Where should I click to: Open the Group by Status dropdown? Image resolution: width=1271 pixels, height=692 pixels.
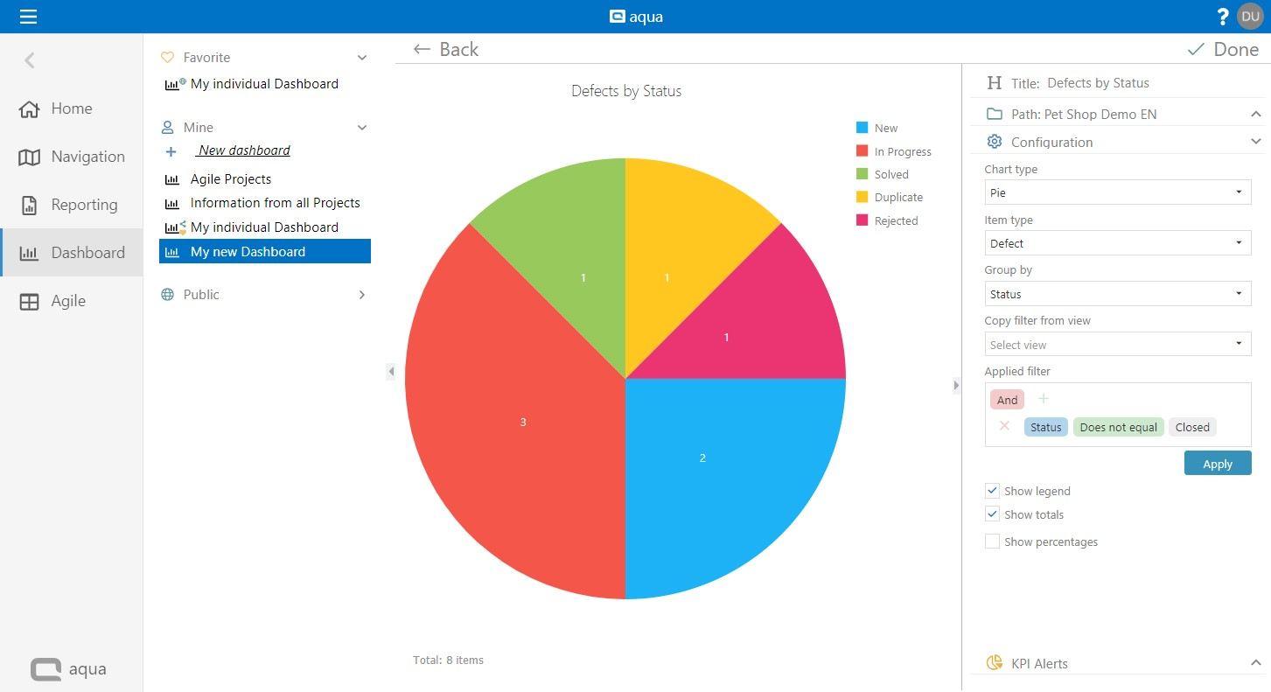pyautogui.click(x=1117, y=294)
